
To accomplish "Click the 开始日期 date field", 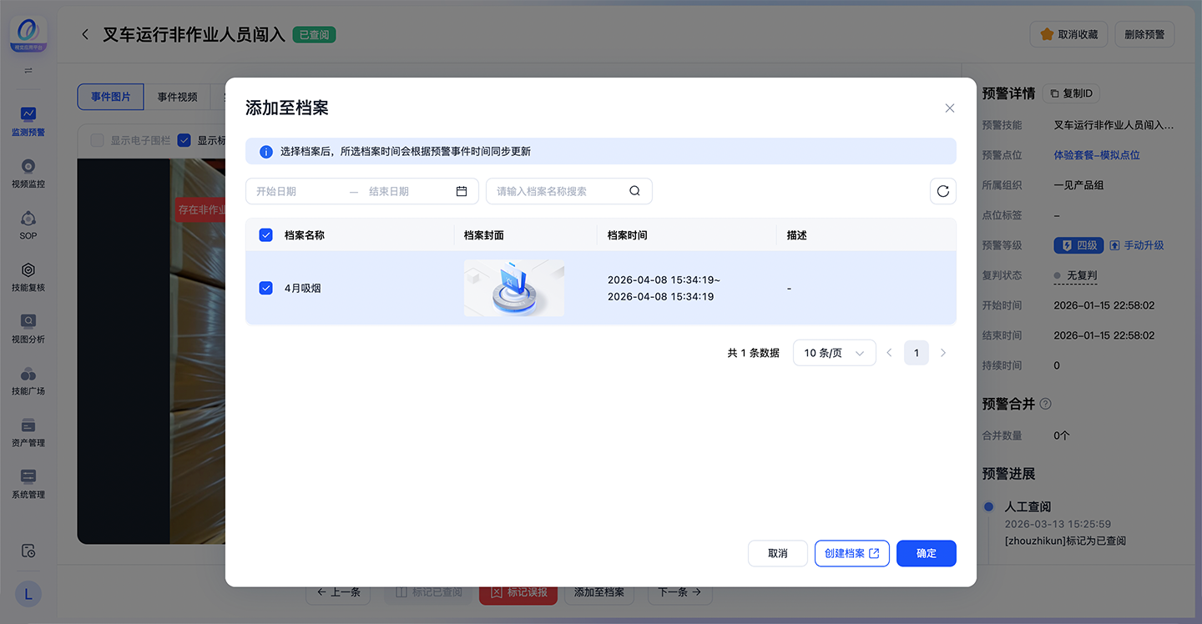I will 296,191.
